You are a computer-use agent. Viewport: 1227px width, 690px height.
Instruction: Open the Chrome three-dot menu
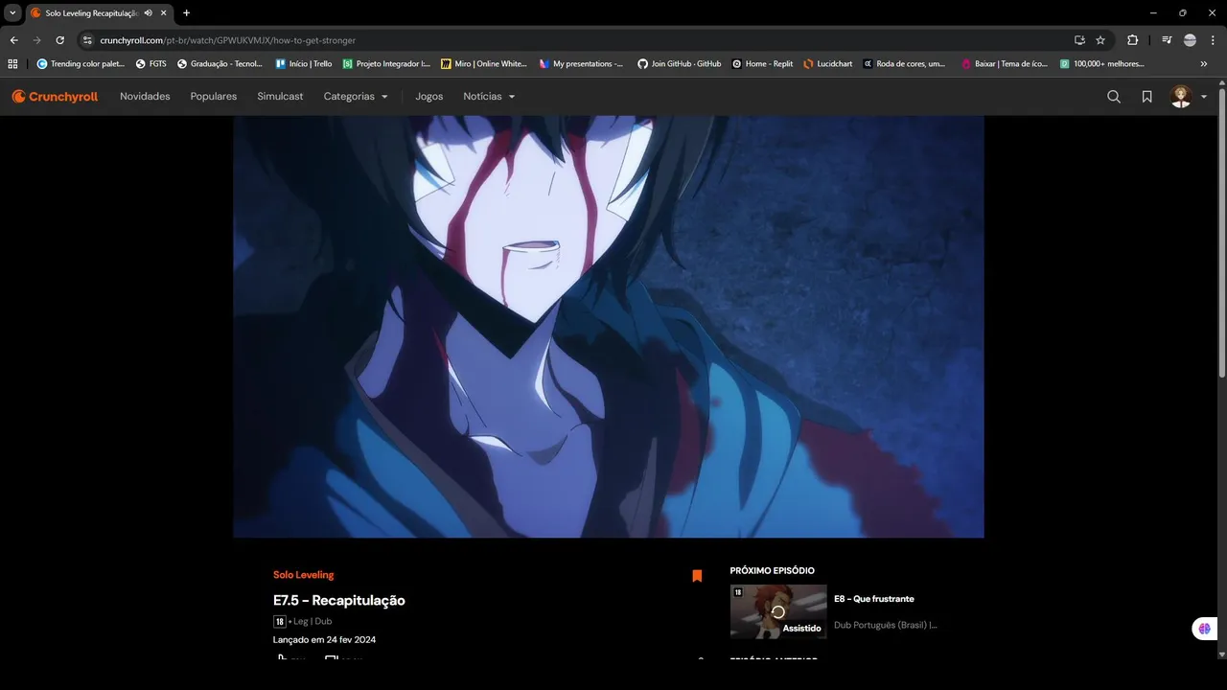[x=1213, y=40]
